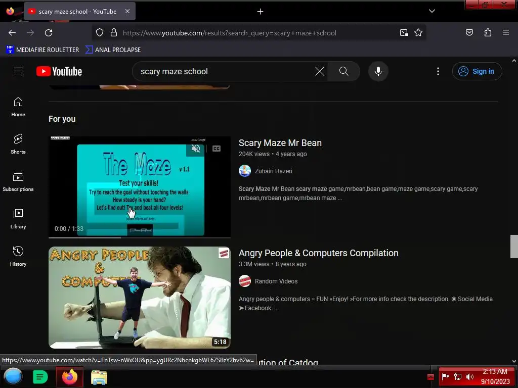Viewport: 518px width, 388px height.
Task: Open the volume tray icon
Action: tap(470, 377)
